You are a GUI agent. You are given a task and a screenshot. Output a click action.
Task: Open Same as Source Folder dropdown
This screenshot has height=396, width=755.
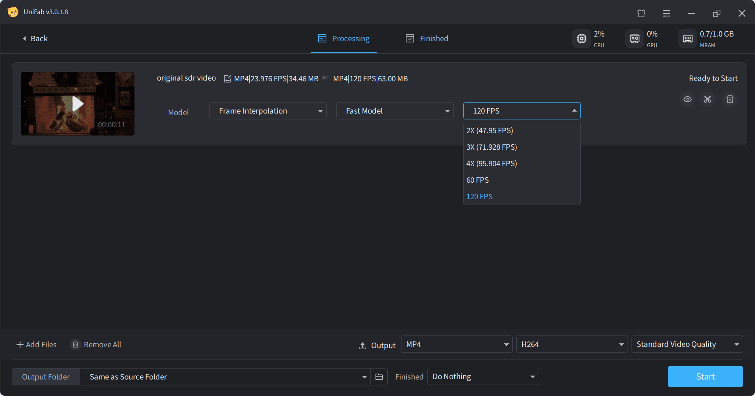click(225, 377)
